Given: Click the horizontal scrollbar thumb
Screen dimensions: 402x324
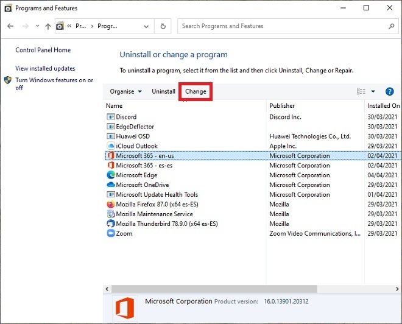Looking at the screenshot, I should (x=214, y=289).
